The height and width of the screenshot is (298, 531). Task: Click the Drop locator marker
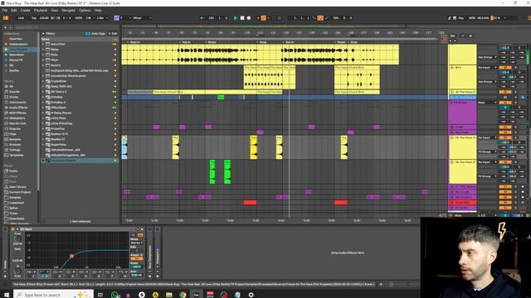tap(263, 42)
